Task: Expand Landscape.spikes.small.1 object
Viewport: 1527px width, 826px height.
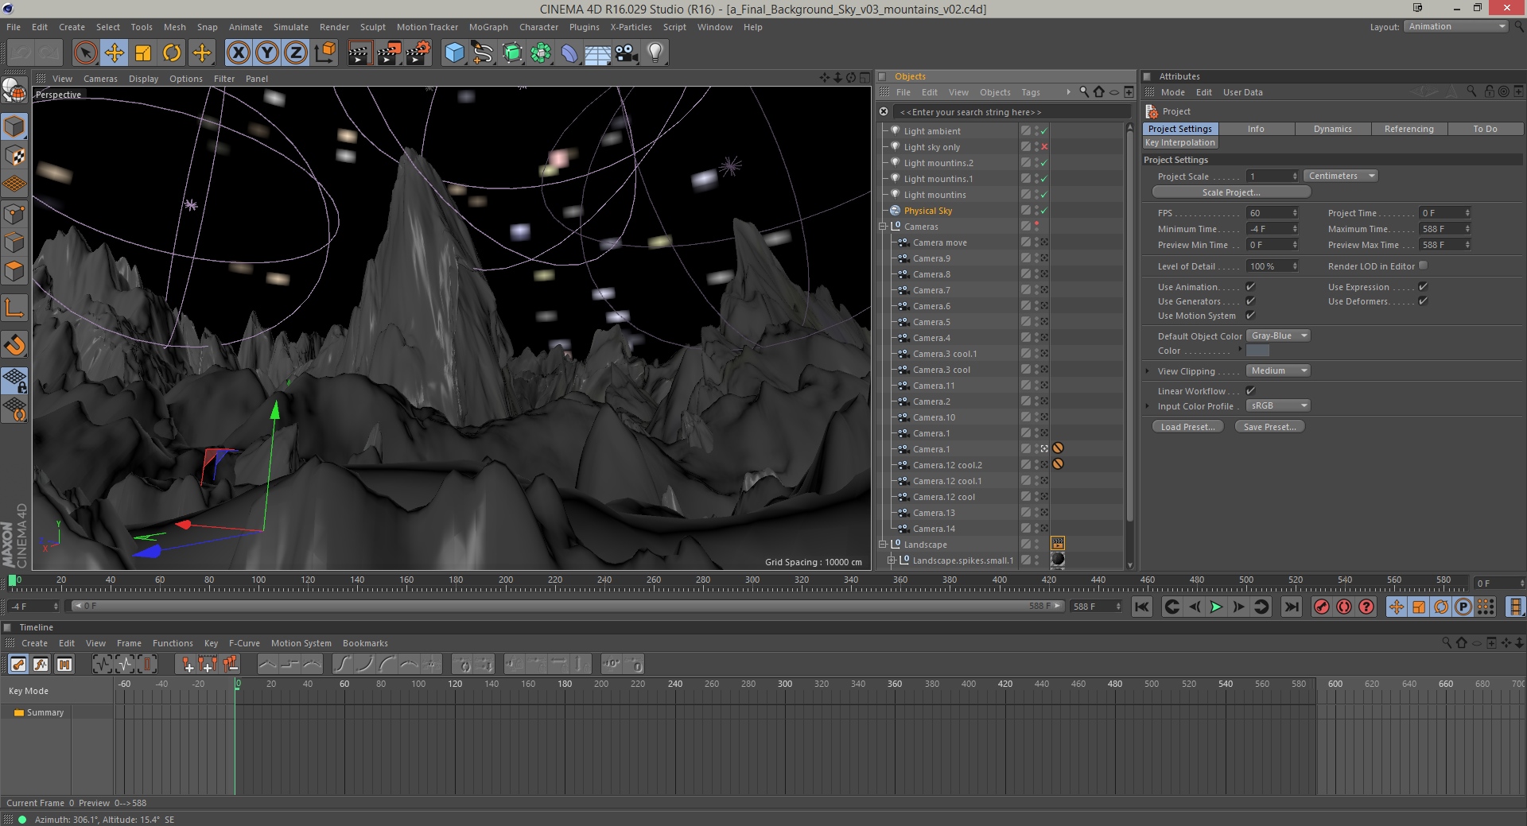Action: pos(892,560)
